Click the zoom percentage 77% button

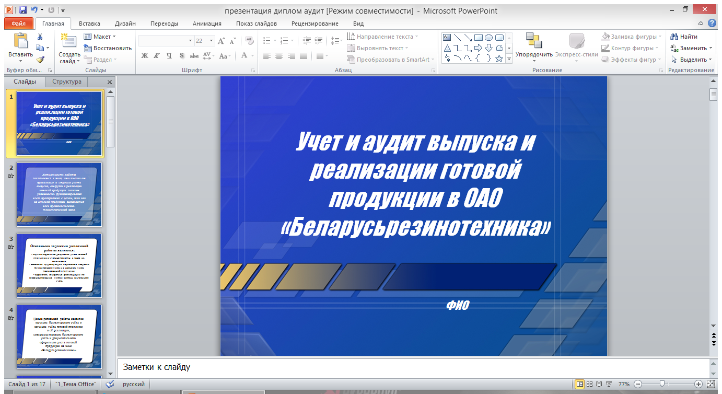tap(624, 384)
